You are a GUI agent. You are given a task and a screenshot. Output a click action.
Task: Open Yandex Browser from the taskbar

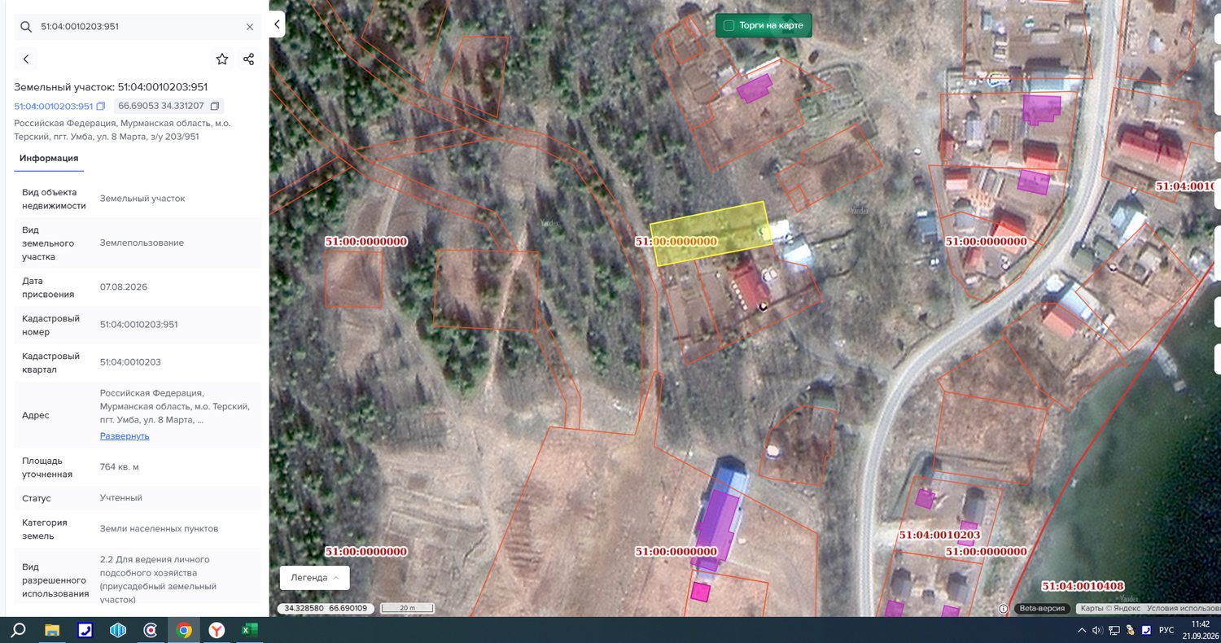coord(217,630)
